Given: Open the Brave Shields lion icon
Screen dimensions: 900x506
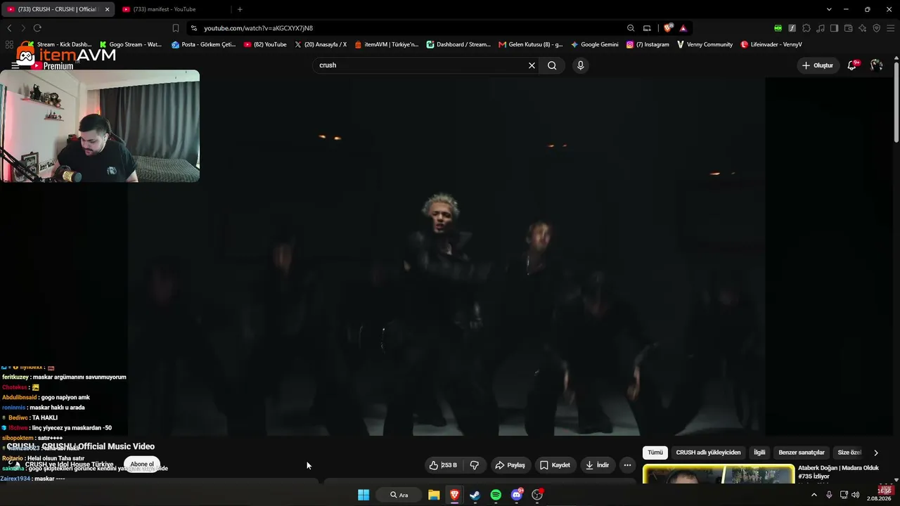Looking at the screenshot, I should (667, 28).
